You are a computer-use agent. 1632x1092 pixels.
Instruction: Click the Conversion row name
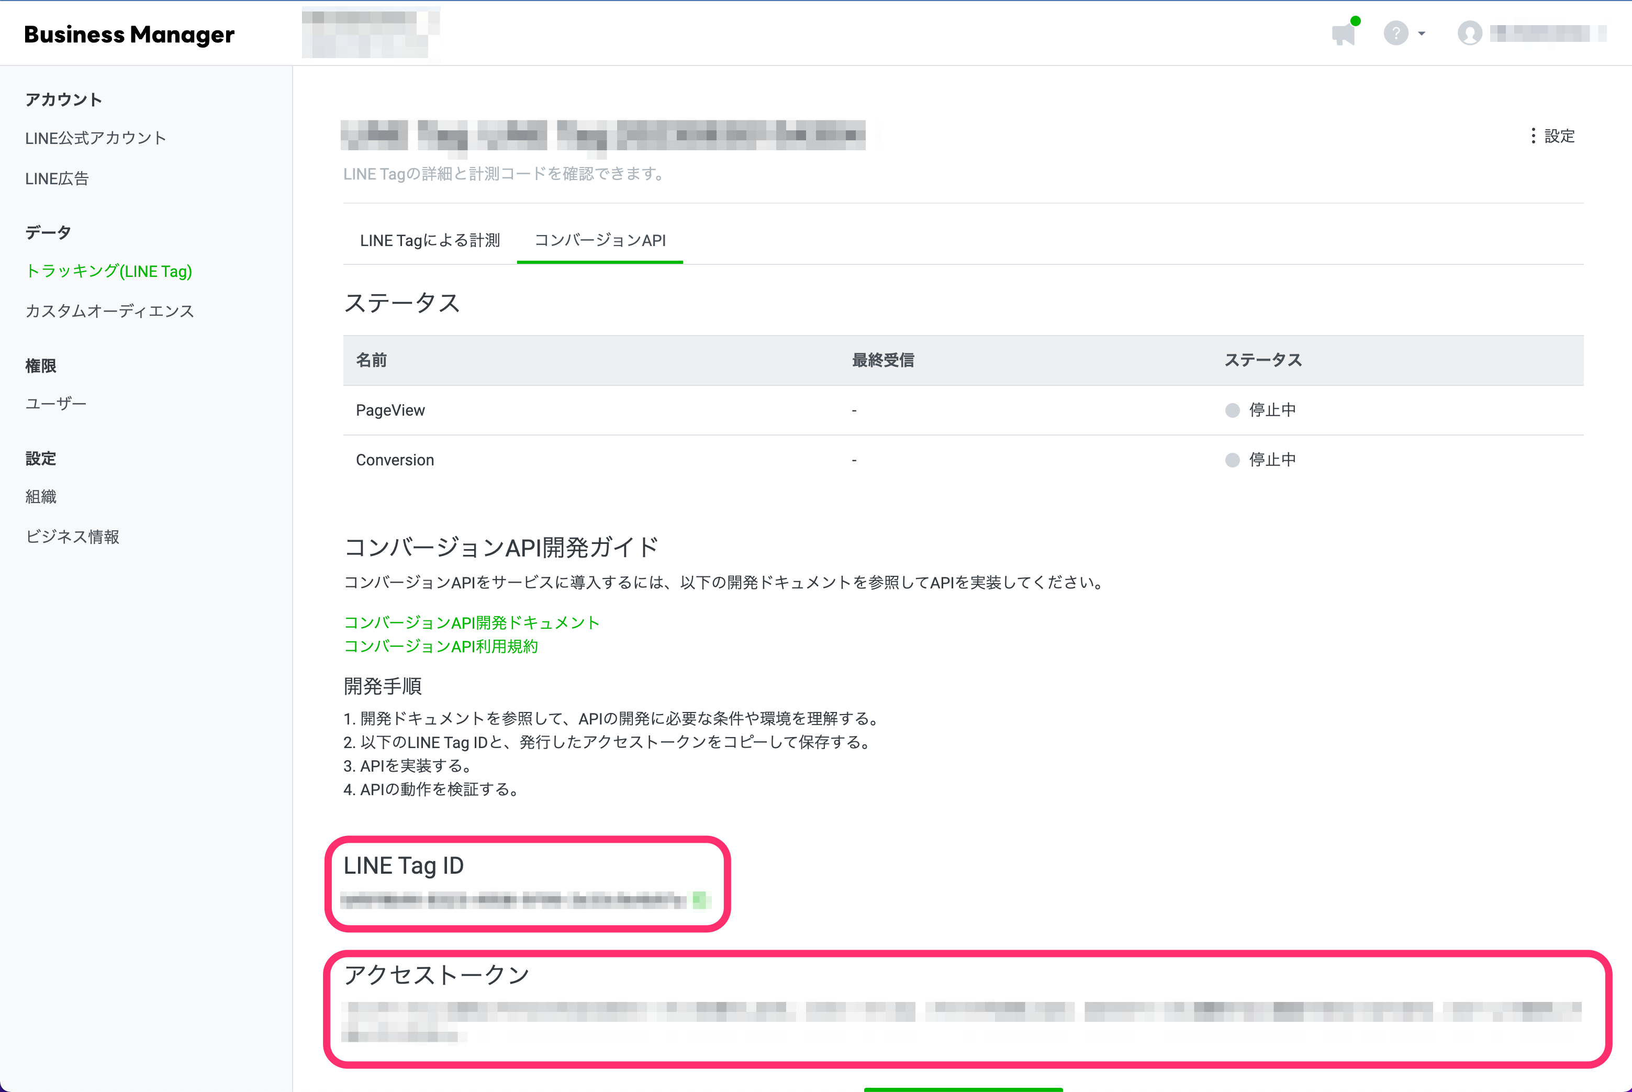point(395,460)
